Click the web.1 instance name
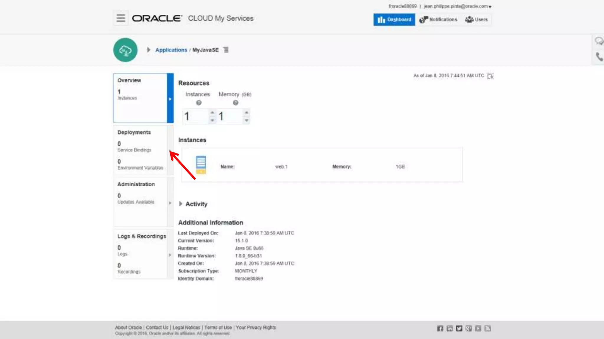The image size is (604, 339). coord(281,167)
